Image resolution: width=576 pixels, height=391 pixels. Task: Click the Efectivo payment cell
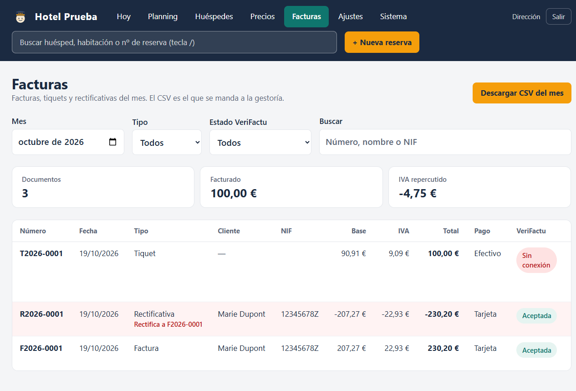tap(487, 253)
